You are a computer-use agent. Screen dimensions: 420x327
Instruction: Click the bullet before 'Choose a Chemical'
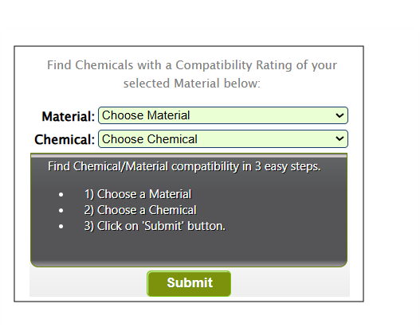61,211
